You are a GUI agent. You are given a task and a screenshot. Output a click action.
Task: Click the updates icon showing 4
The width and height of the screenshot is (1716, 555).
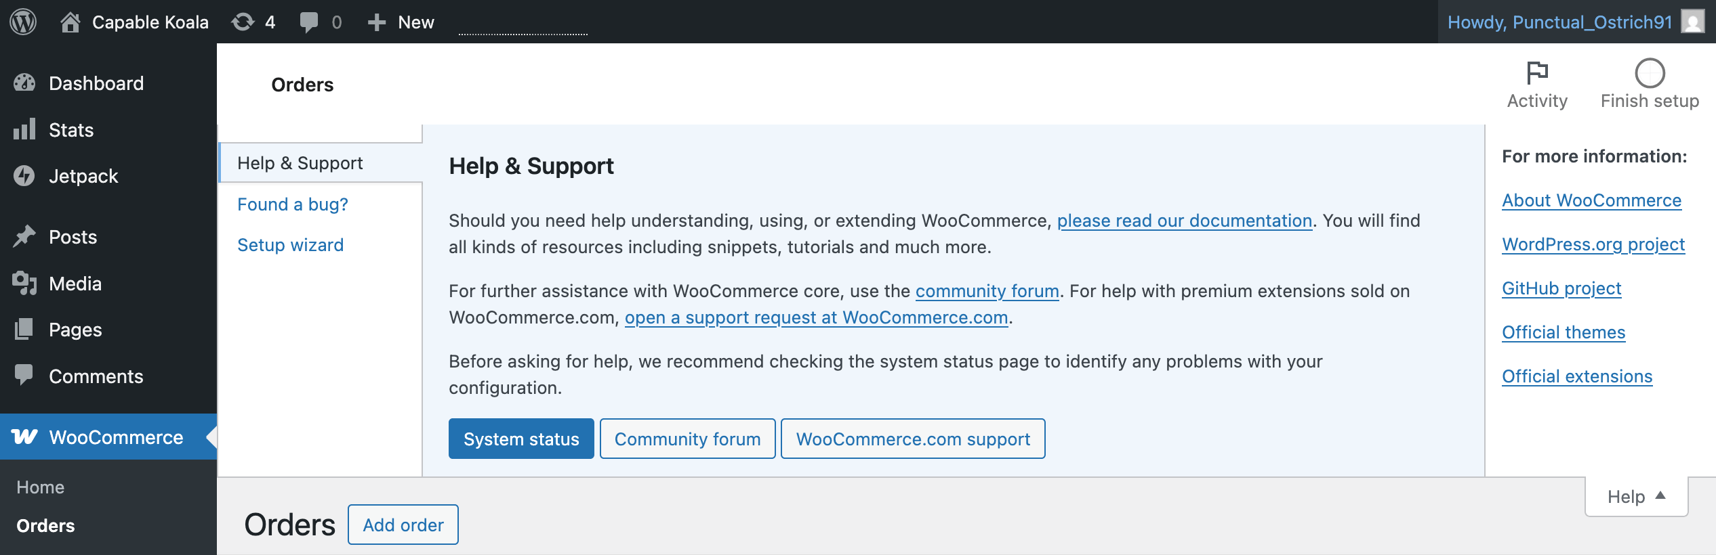tap(243, 22)
